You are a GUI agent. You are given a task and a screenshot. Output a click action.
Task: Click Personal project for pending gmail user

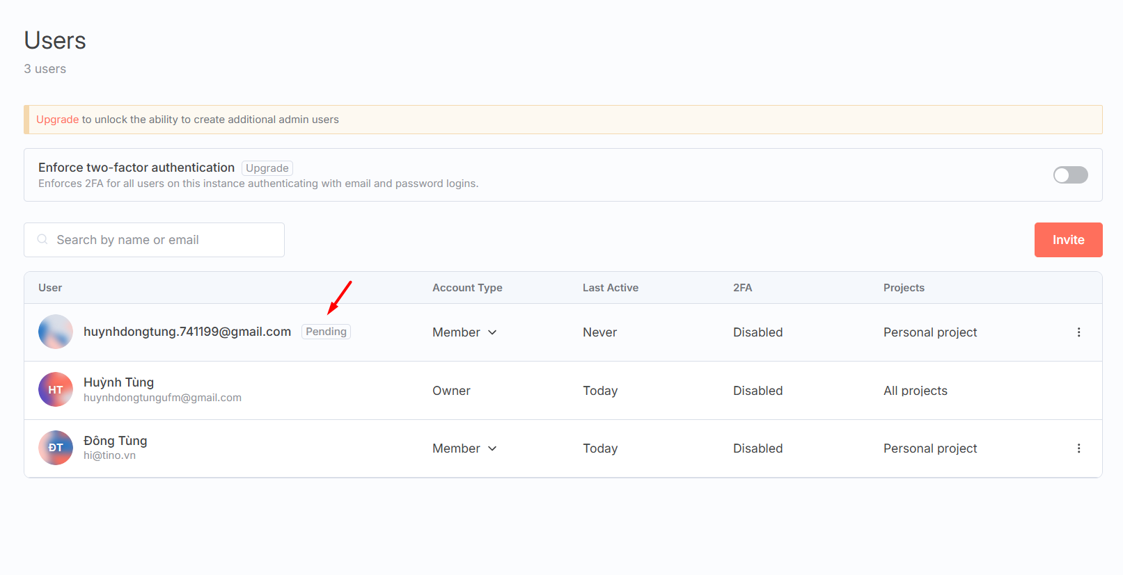coord(930,332)
